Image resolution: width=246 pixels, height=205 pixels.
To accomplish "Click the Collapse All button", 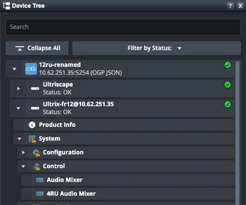I will [37, 48].
